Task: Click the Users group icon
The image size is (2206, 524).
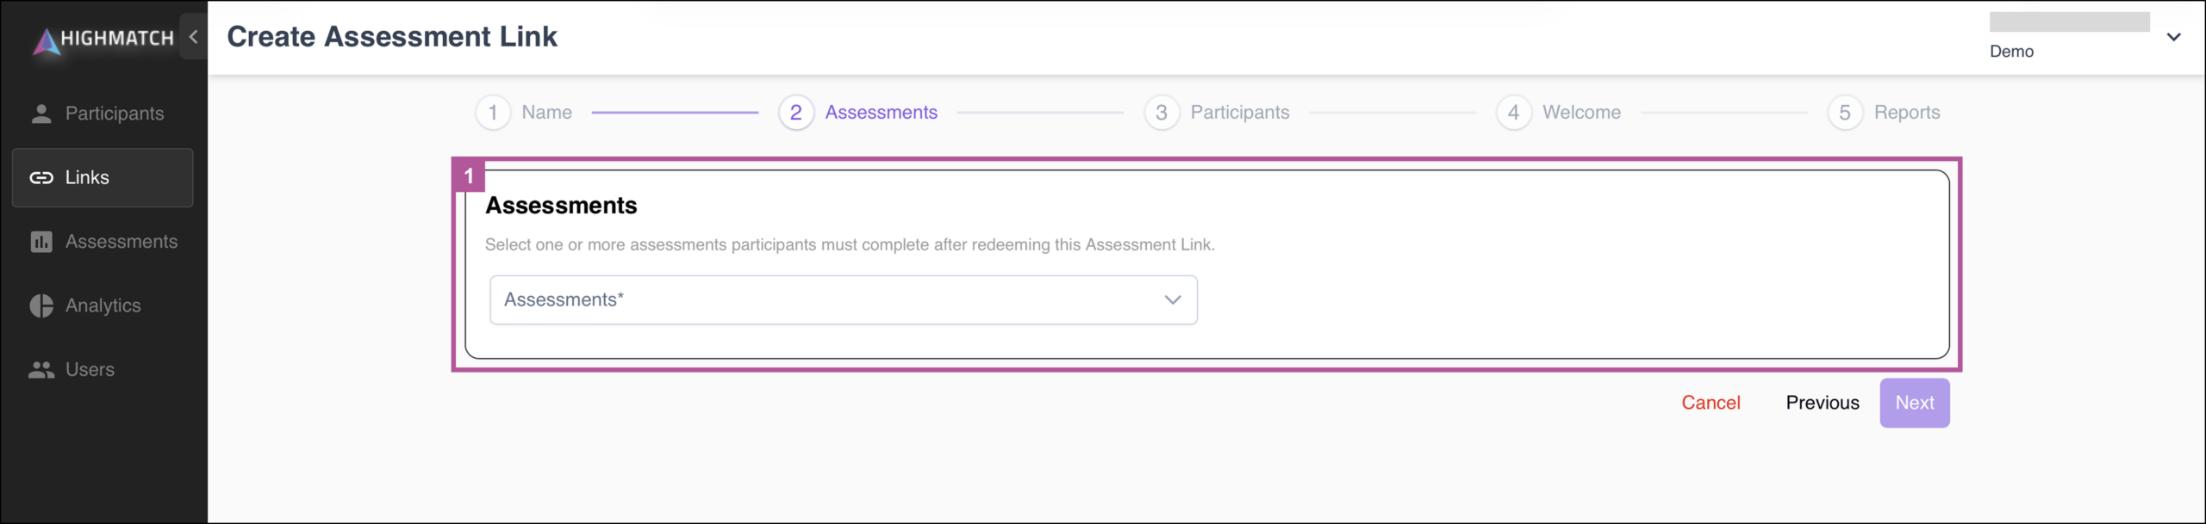Action: pyautogui.click(x=41, y=370)
